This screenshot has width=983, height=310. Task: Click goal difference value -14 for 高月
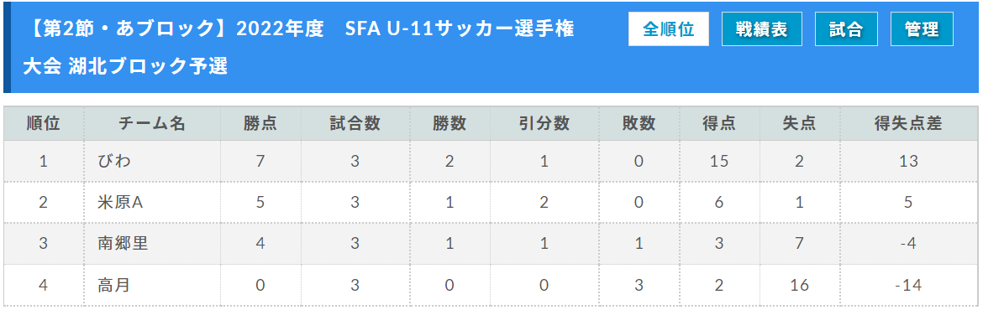pyautogui.click(x=908, y=285)
